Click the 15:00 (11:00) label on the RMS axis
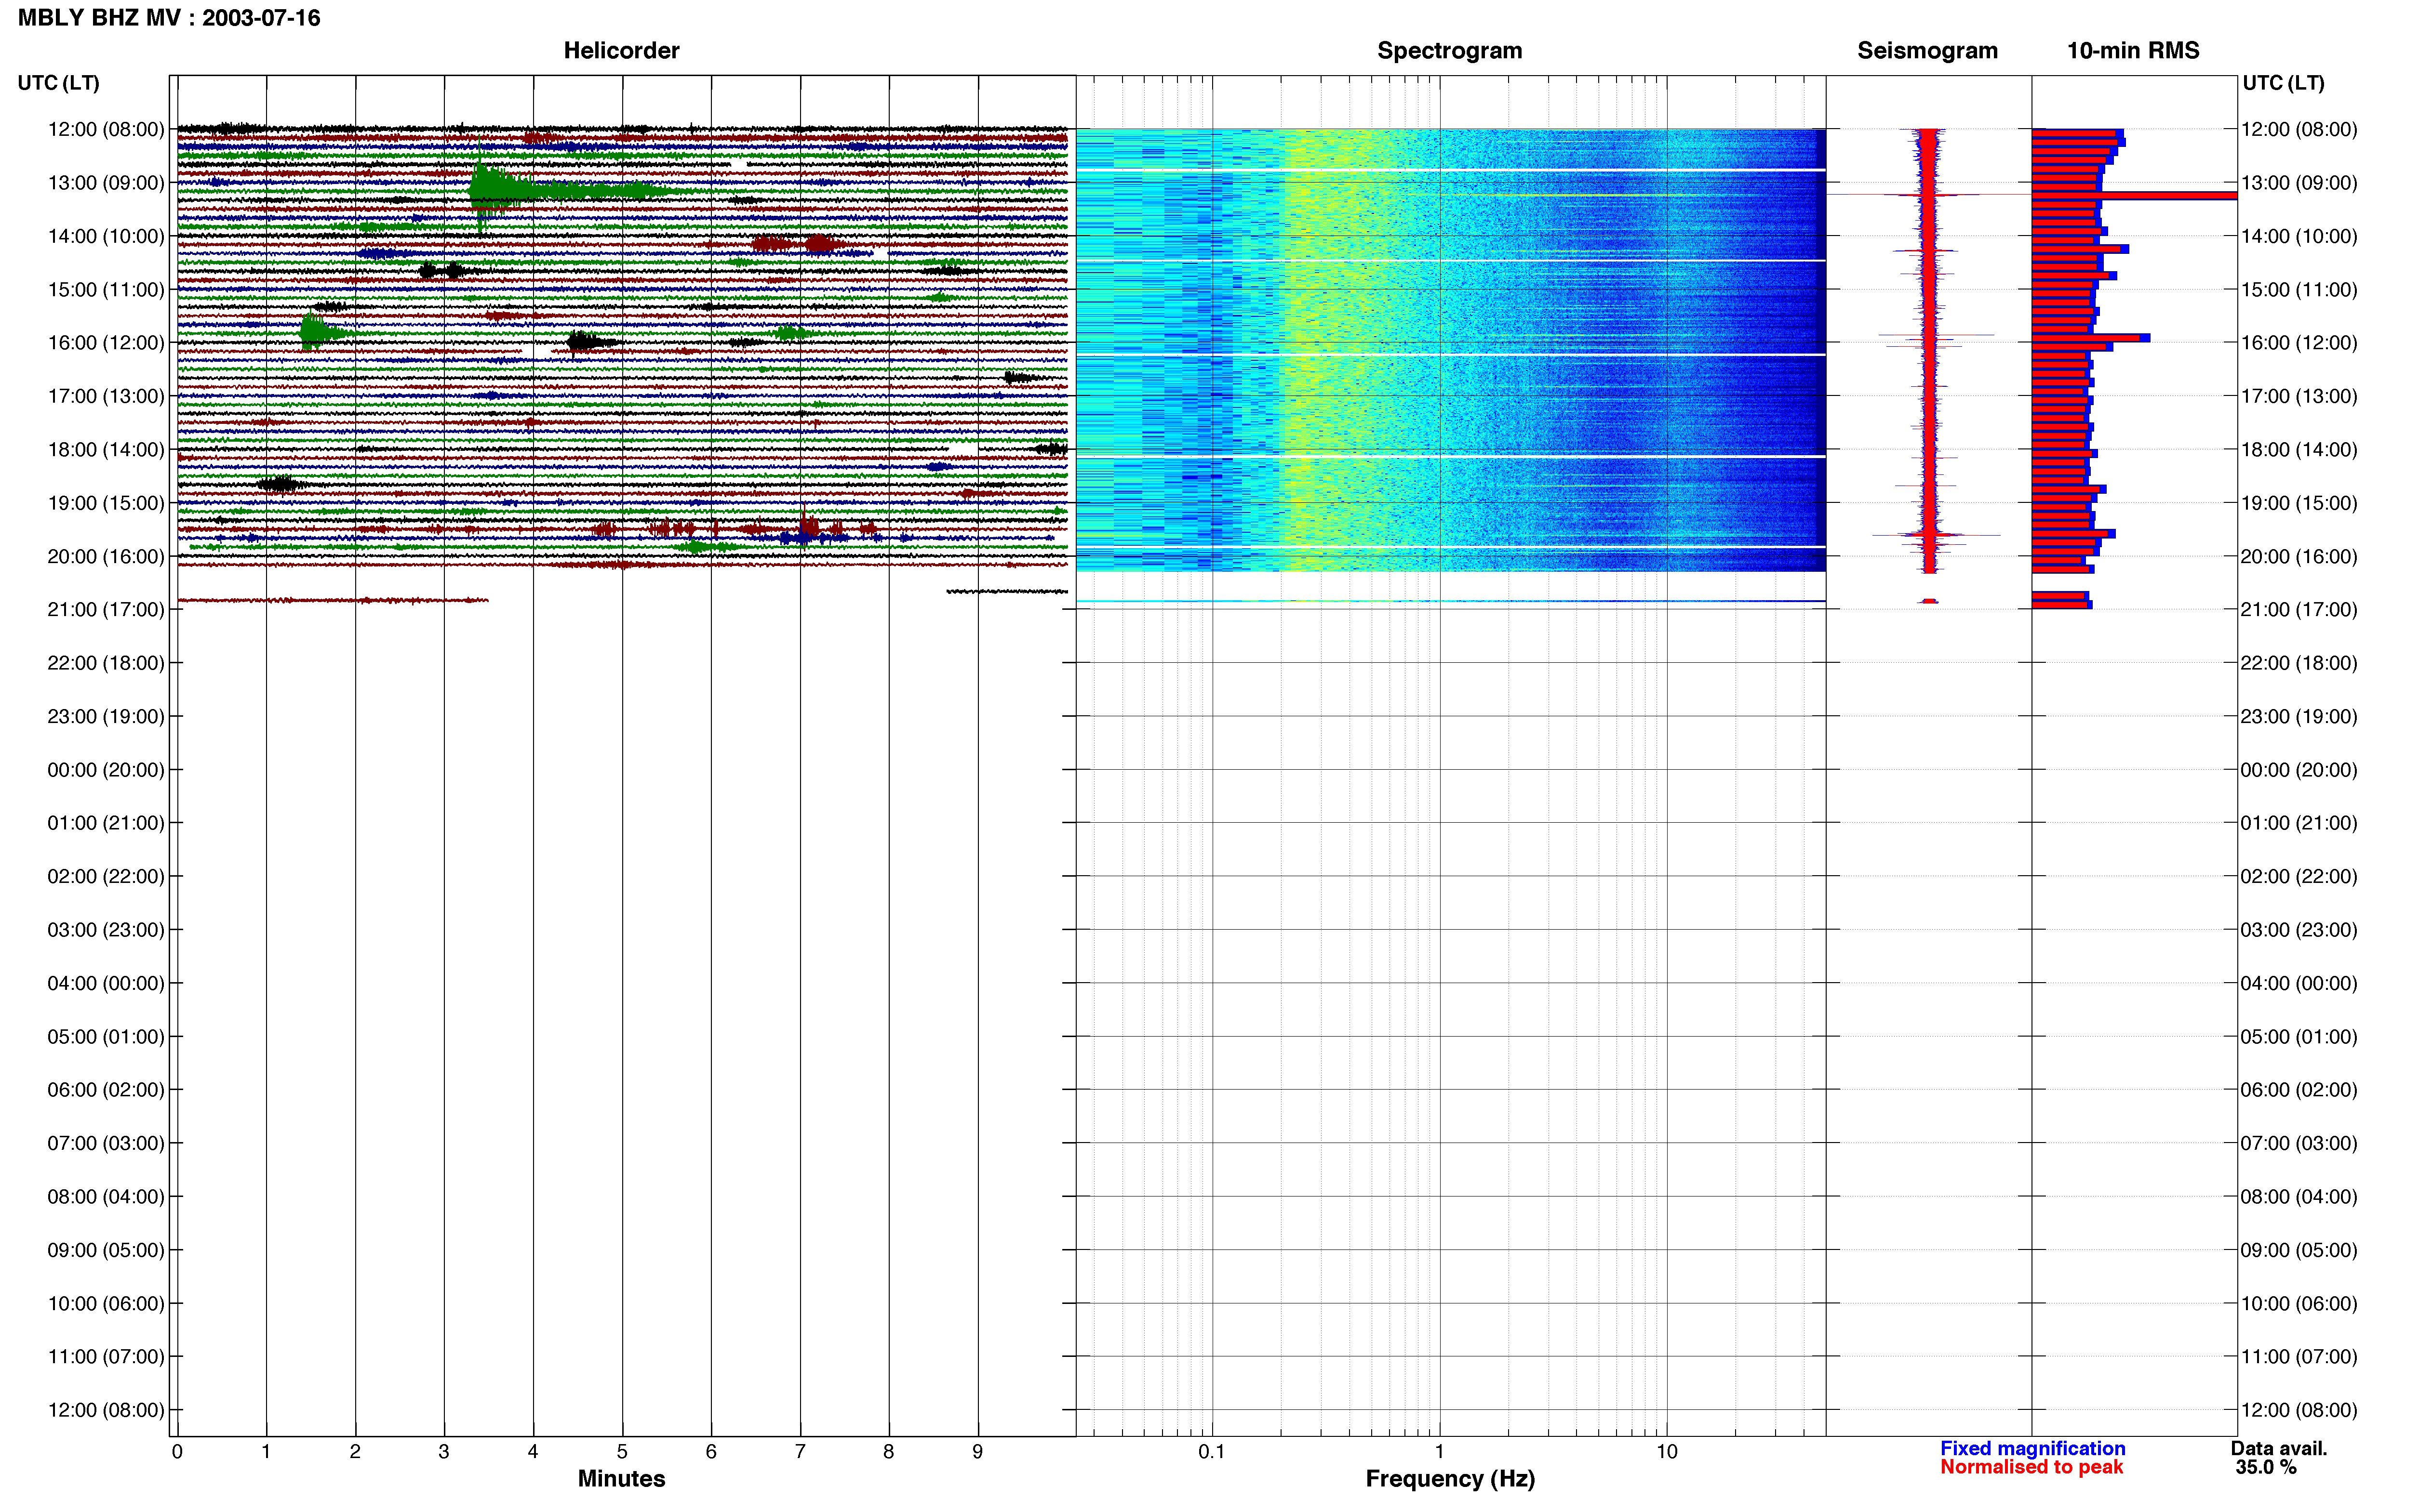The width and height of the screenshot is (2419, 1512). tap(2299, 290)
